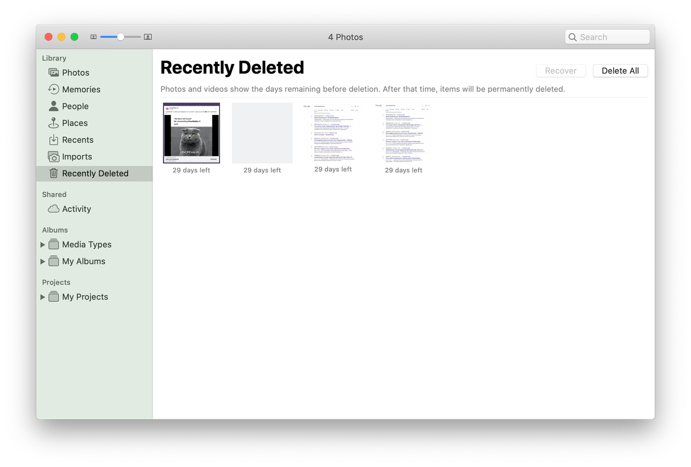The height and width of the screenshot is (467, 691).
Task: Click '29 days left' under cat photo
Action: 191,170
